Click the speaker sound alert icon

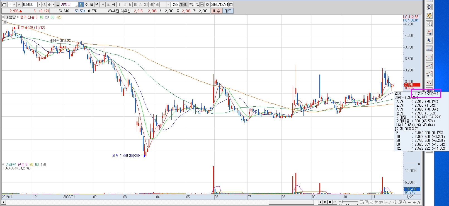tap(49, 4)
